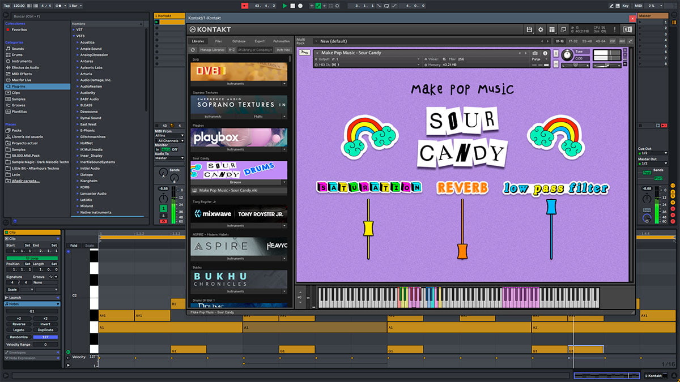Click the instrument snapshot camera icon
Viewport: 680px width, 382px height.
535,53
